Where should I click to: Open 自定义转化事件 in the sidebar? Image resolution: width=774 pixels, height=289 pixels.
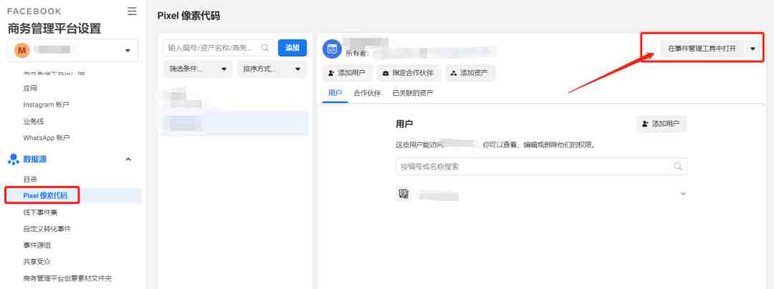point(47,228)
